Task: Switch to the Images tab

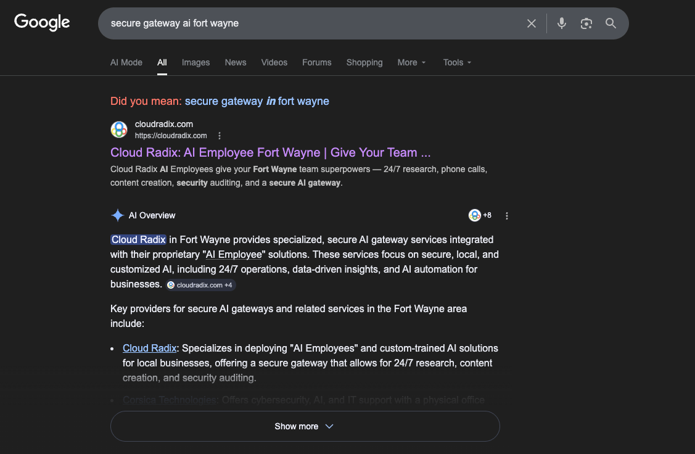Action: click(195, 62)
